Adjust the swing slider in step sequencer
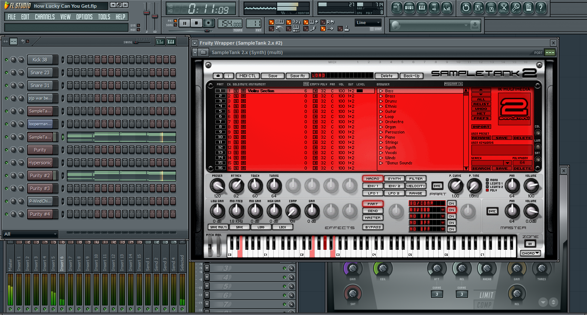This screenshot has width=587, height=315. point(142,42)
